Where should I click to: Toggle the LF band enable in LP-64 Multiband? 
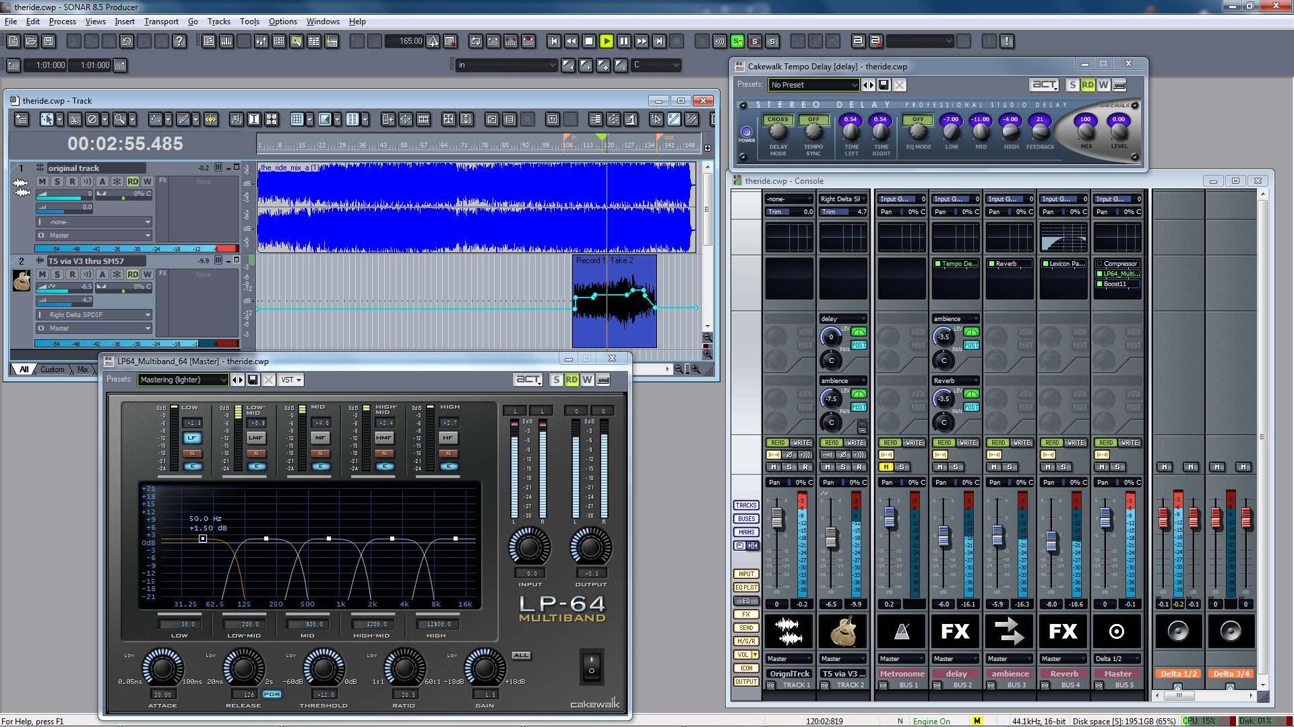pyautogui.click(x=192, y=438)
